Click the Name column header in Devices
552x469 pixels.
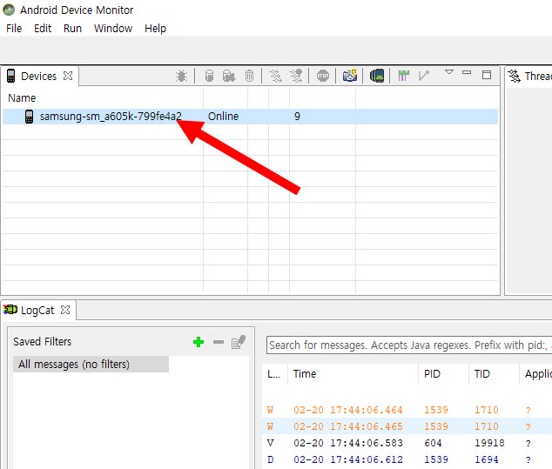(x=22, y=97)
